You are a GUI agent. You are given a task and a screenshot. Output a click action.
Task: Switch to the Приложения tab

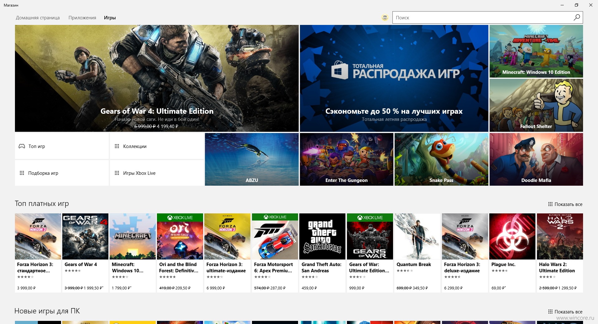[x=82, y=18]
